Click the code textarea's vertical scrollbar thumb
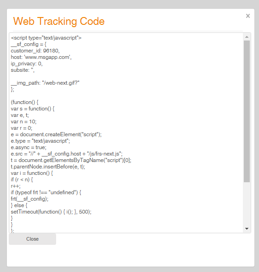Image resolution: width=259 pixels, height=272 pixels. pos(247,111)
